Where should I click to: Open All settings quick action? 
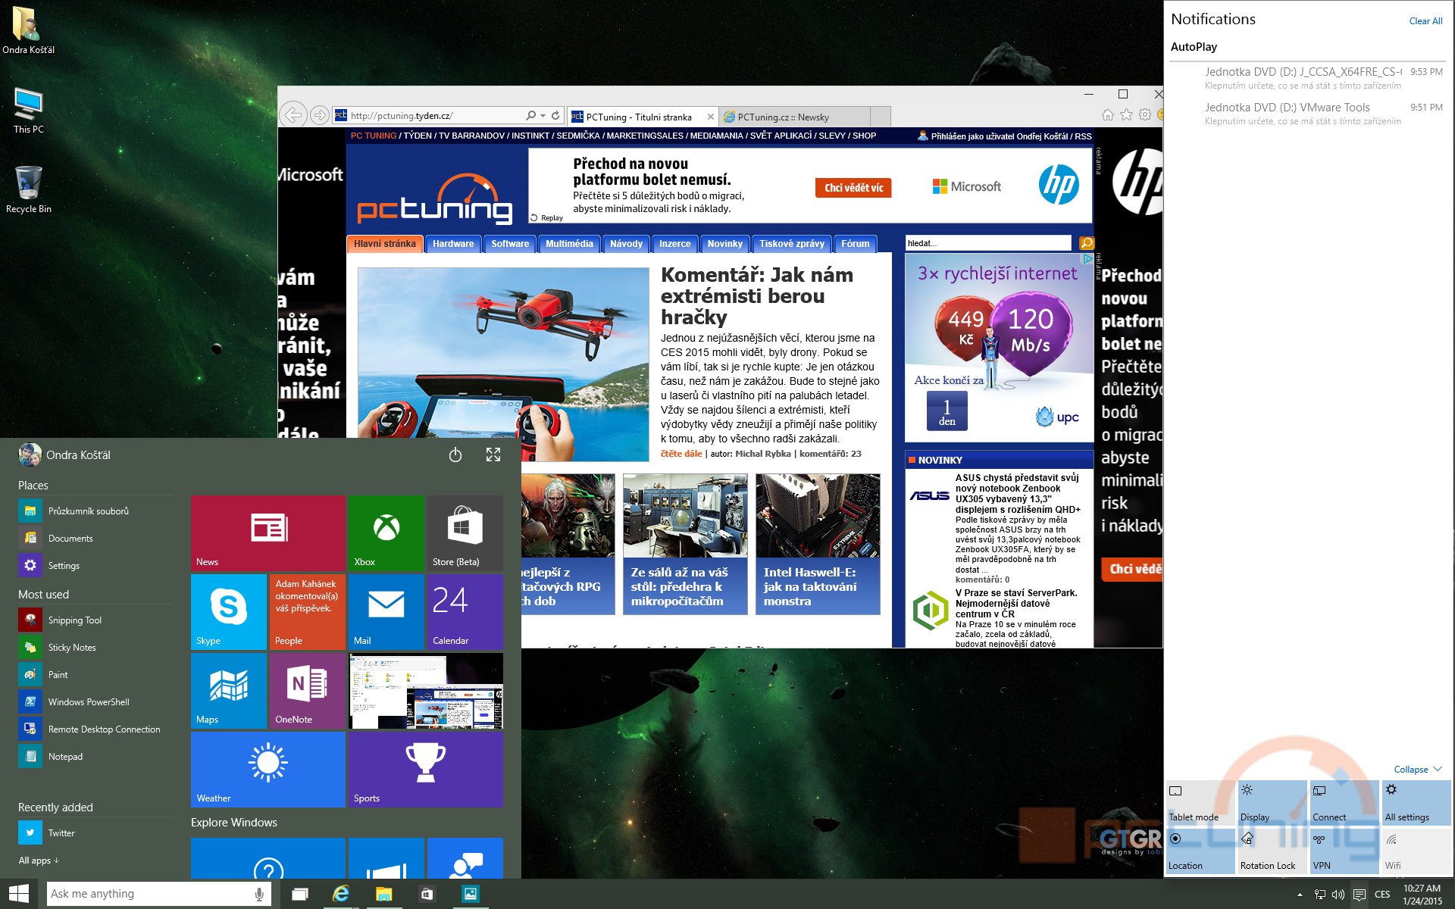[x=1416, y=802]
